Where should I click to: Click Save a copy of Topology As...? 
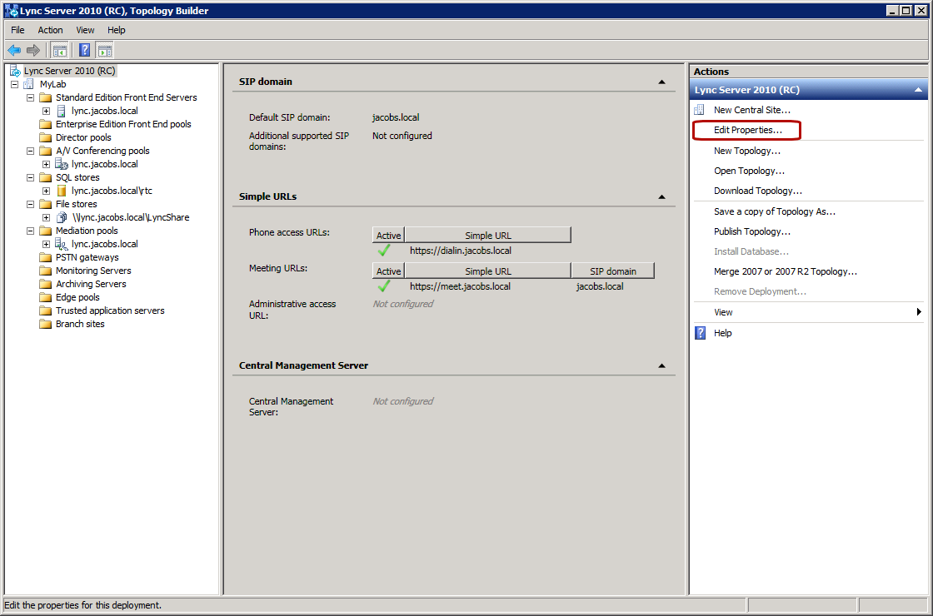[775, 211]
